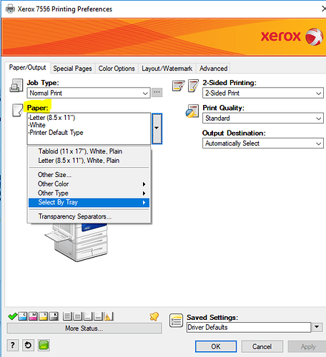Click the second paper tray status icon
This screenshot has height=357, width=326.
click(77, 316)
